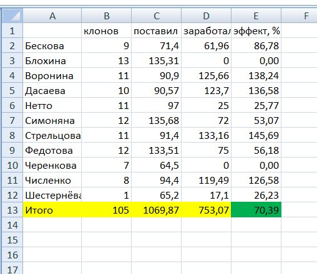
Task: Click the cell with value 145,69
Action: (256, 135)
